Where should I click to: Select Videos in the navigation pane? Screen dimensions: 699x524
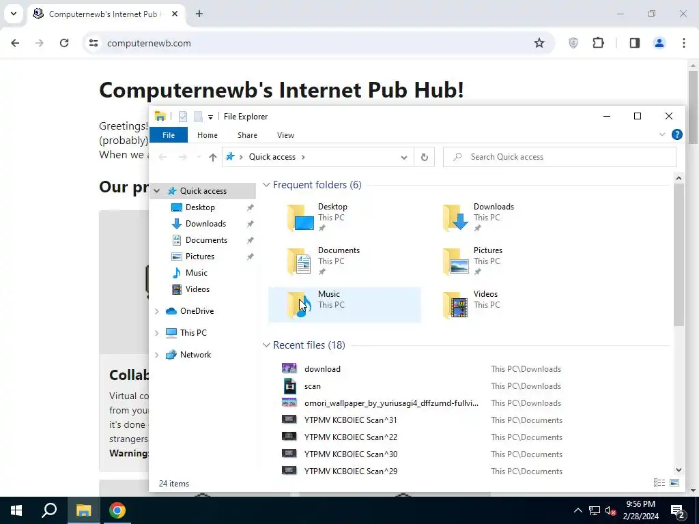[197, 289]
